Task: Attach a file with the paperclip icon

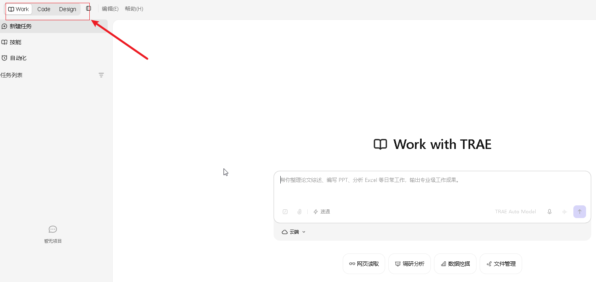Action: tap(299, 212)
